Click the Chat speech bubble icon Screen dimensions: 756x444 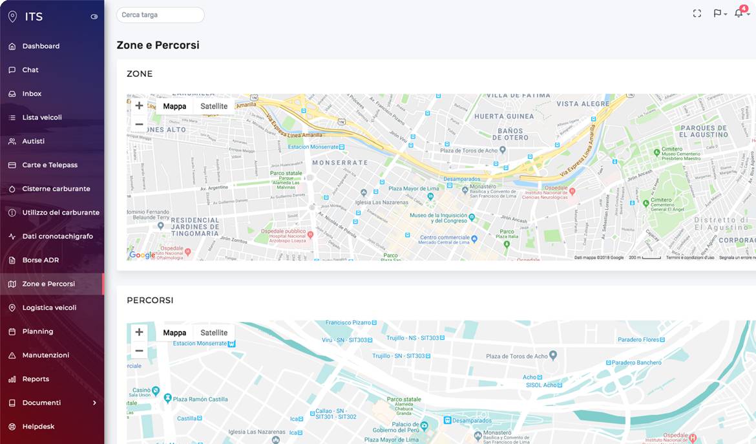(x=12, y=70)
